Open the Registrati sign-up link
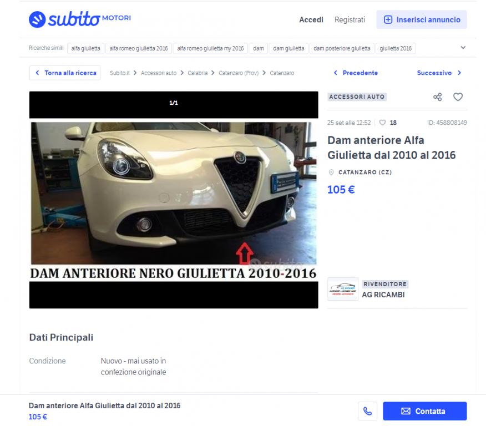Screen dimensions: 486x426 pos(350,19)
